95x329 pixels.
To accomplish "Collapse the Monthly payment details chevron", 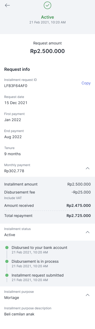I will tap(88, 168).
